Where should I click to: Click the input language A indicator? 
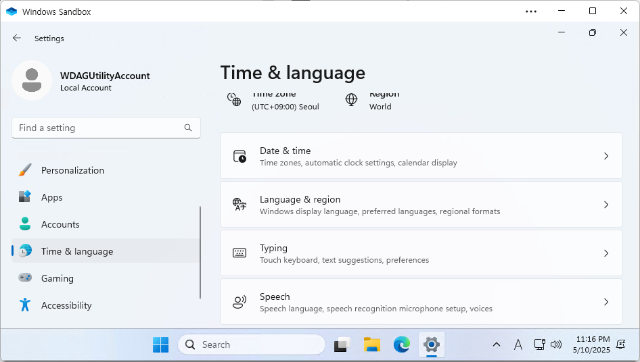(x=518, y=345)
